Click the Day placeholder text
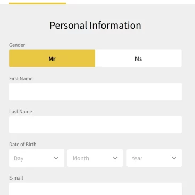Screen dimensions: 195x195 pos(19,158)
